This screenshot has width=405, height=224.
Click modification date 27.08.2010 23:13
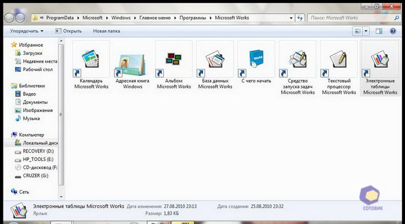[181, 207]
